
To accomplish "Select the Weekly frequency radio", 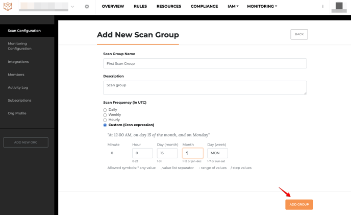I will (105, 115).
